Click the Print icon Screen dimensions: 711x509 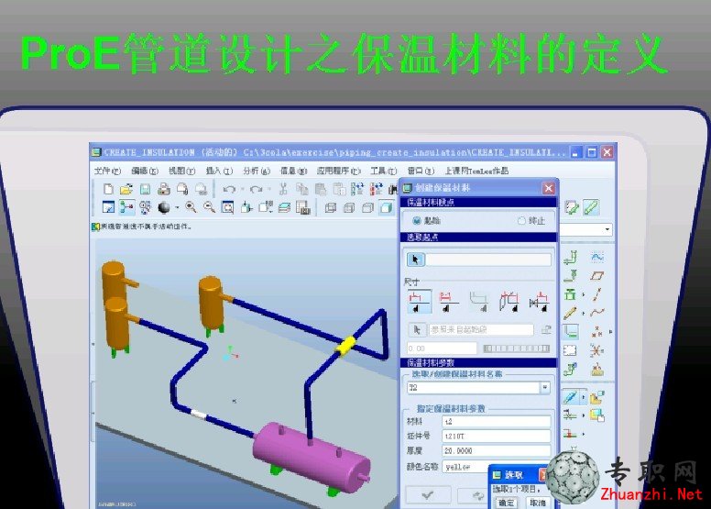click(x=164, y=189)
